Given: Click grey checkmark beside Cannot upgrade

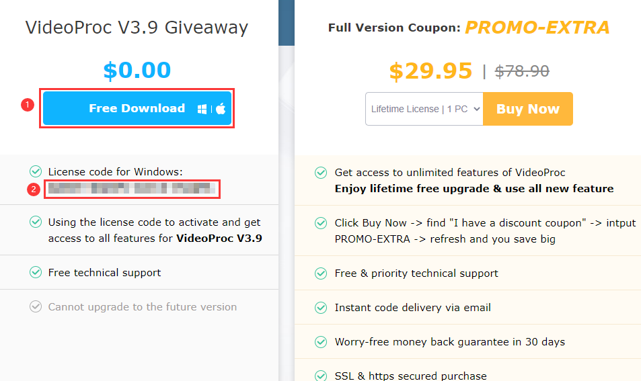Looking at the screenshot, I should [36, 307].
